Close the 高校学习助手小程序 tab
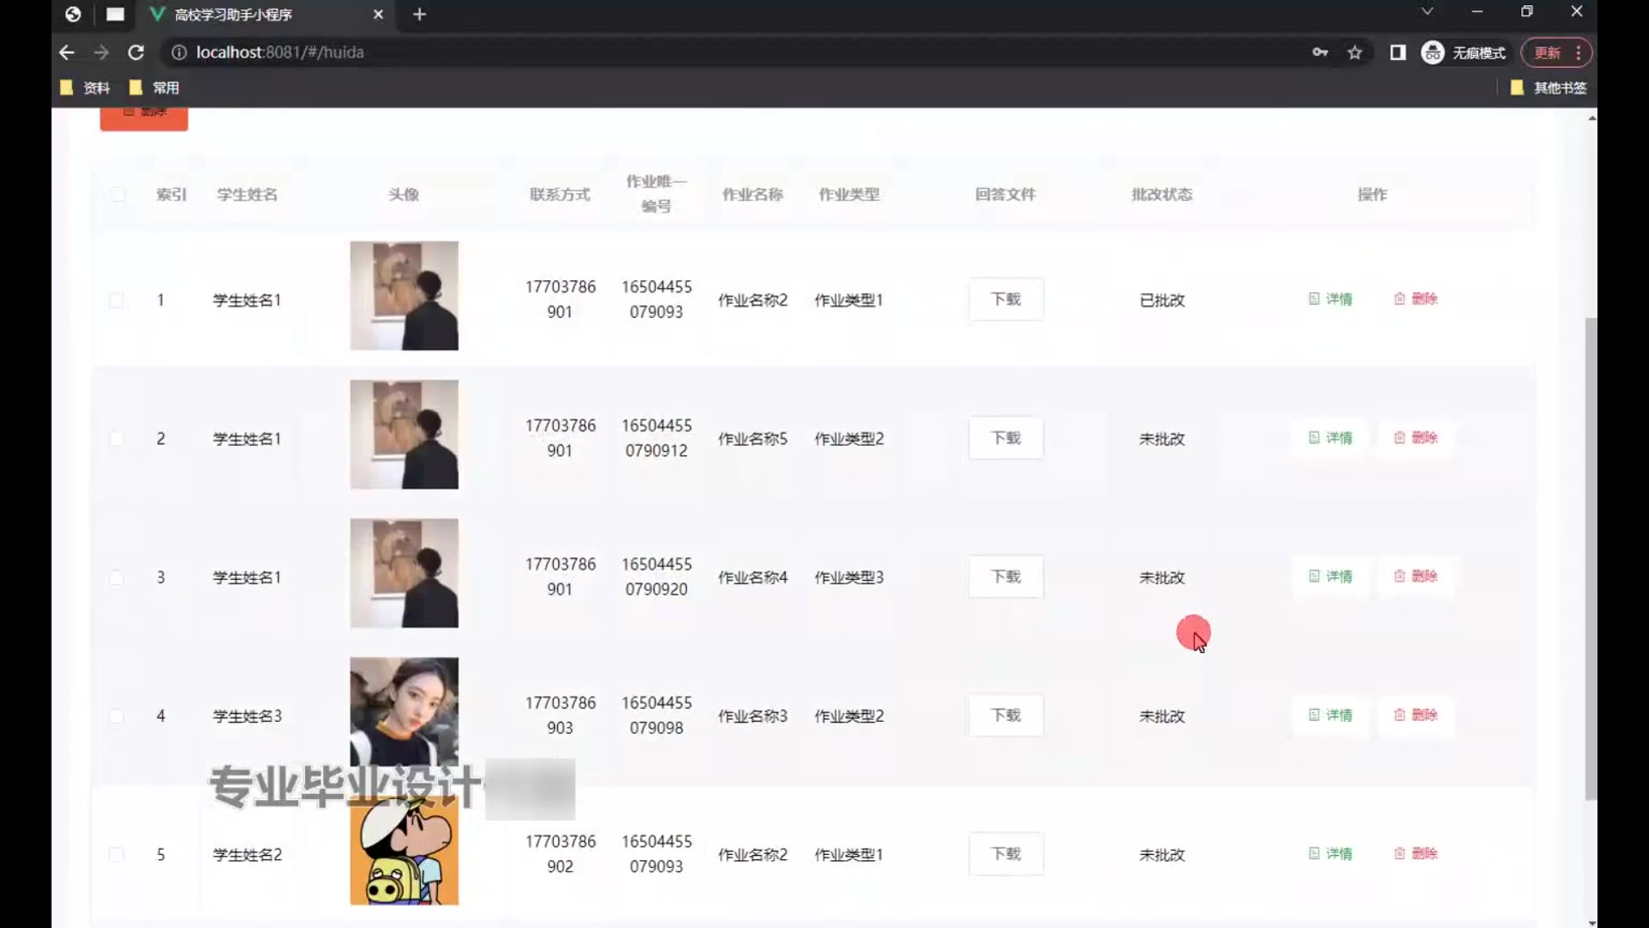The image size is (1649, 928). 378,15
